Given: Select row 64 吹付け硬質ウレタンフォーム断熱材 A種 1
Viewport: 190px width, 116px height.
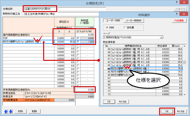Looking at the screenshot, I should point(143,69).
